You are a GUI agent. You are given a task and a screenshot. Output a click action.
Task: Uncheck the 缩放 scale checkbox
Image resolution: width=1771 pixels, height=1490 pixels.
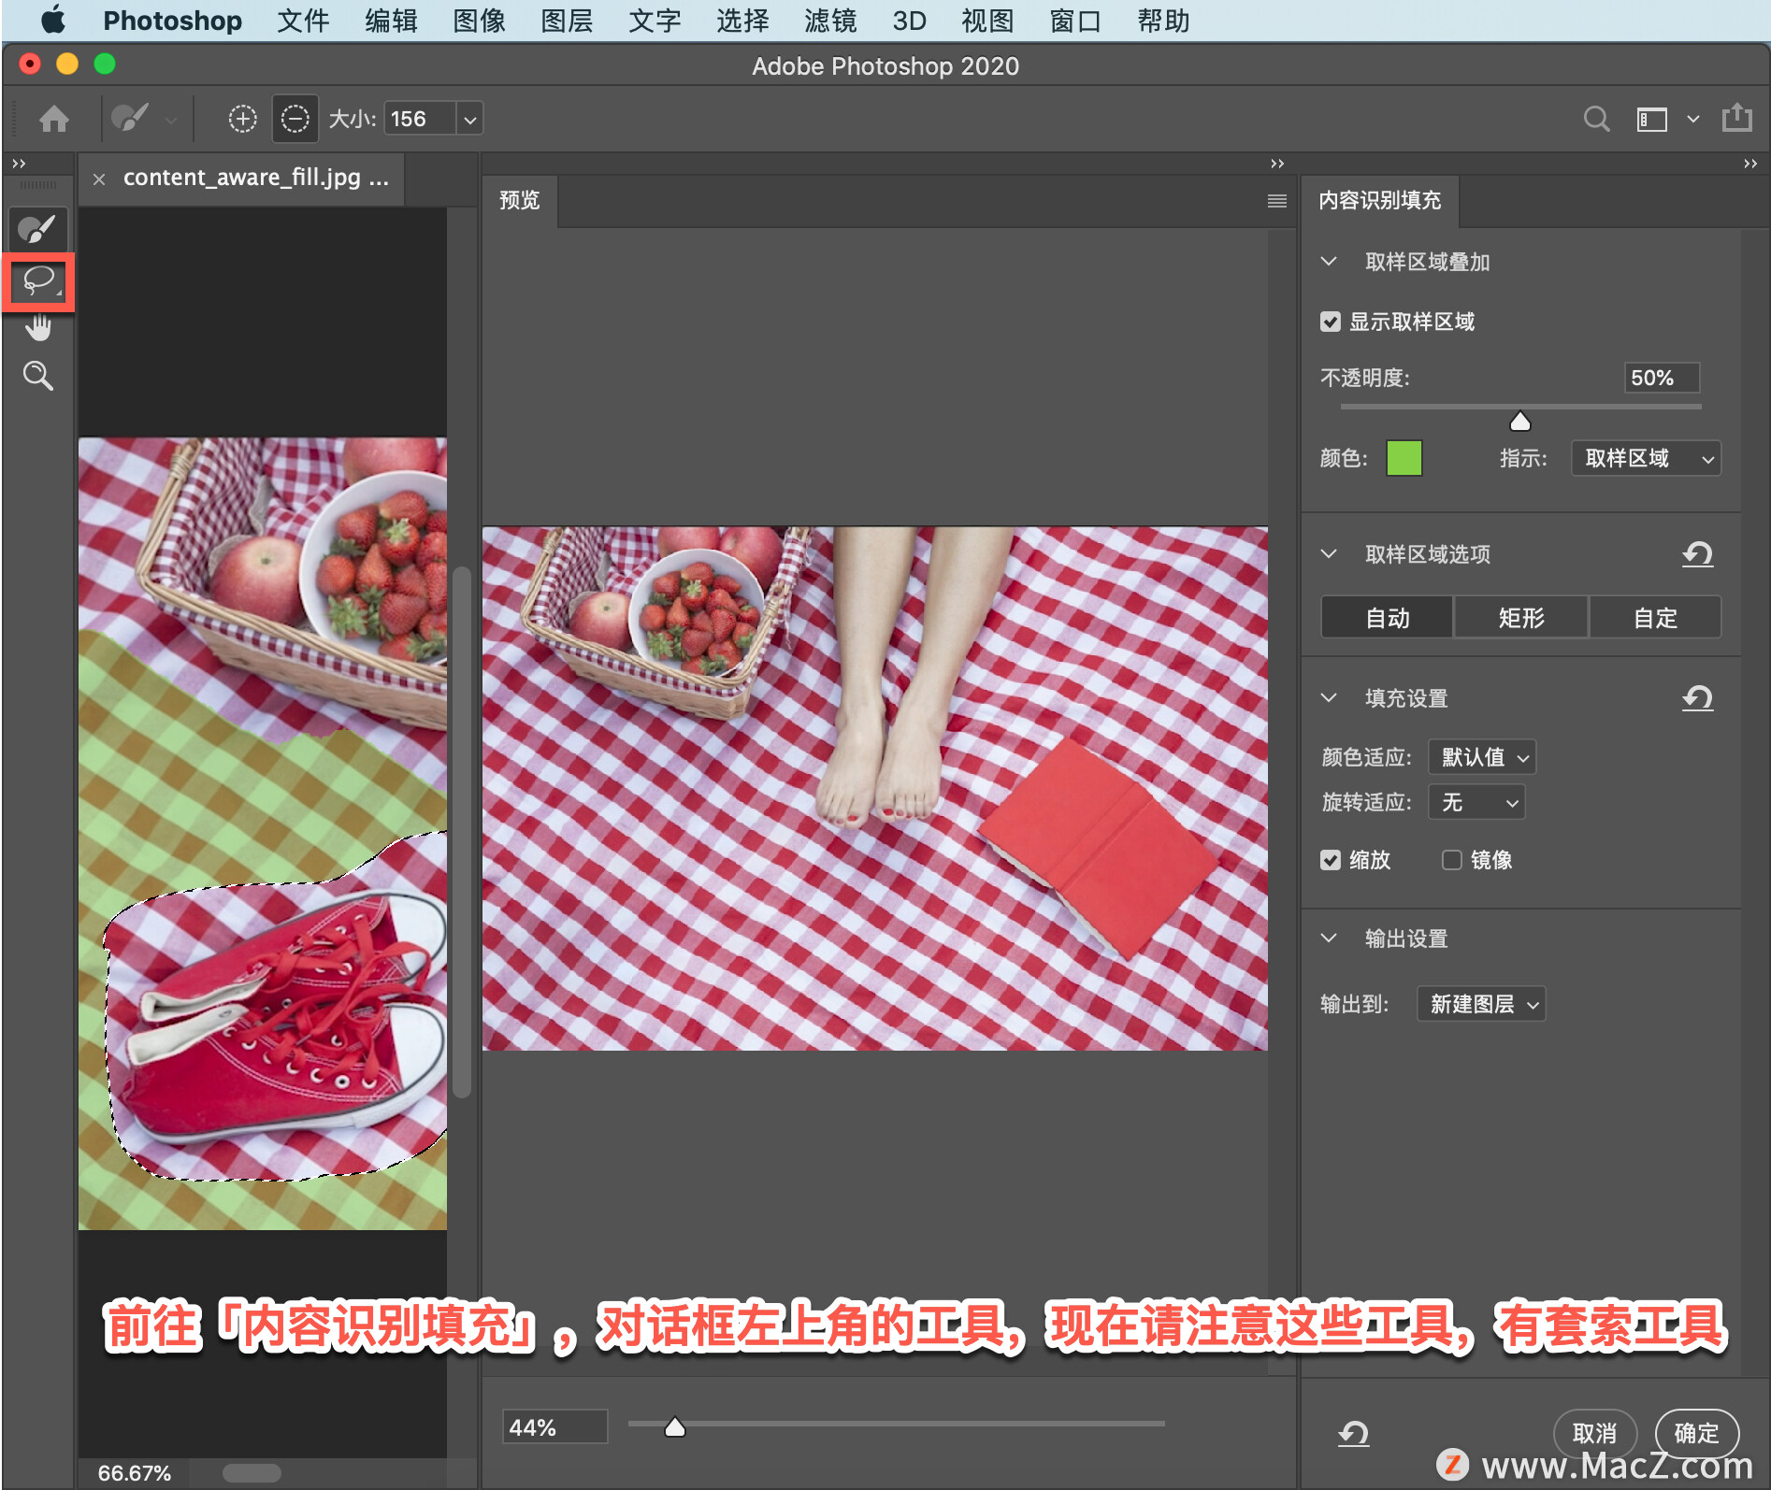pos(1330,860)
